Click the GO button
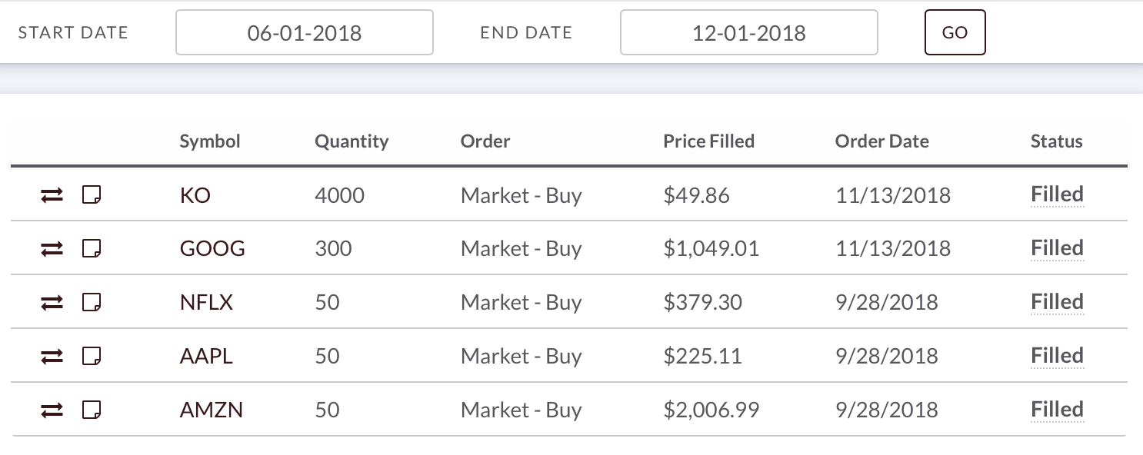 tap(955, 32)
